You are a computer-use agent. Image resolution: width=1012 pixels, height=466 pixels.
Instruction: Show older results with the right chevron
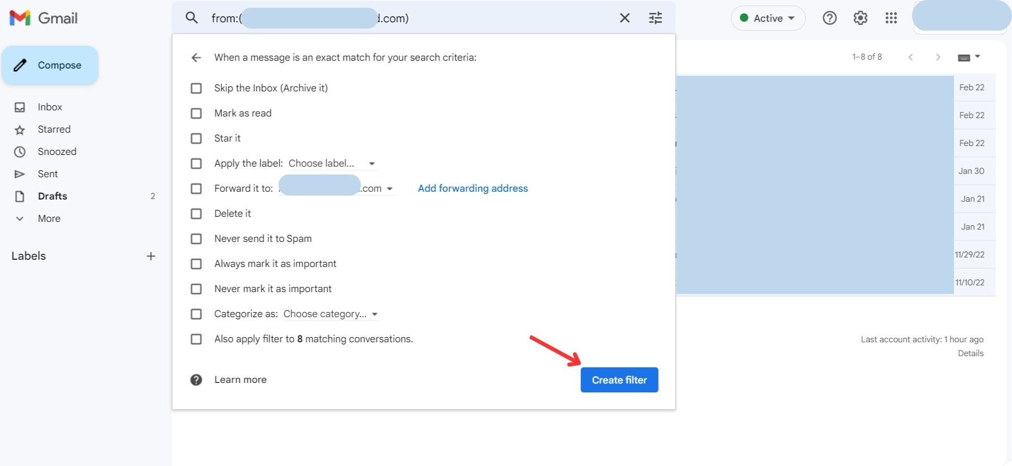click(x=938, y=57)
